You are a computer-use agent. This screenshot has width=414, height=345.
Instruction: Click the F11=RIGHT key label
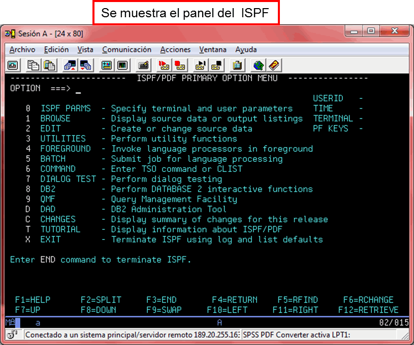coord(296,310)
